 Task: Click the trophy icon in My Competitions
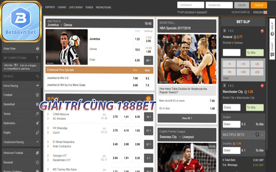point(37,58)
